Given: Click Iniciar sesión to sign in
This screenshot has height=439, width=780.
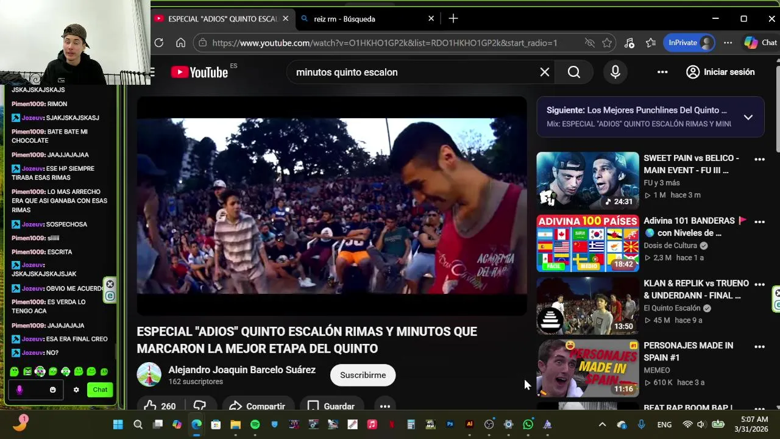Looking at the screenshot, I should (720, 72).
